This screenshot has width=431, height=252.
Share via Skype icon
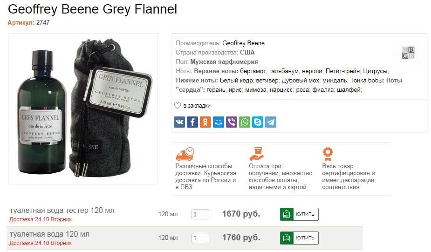[x=258, y=122]
